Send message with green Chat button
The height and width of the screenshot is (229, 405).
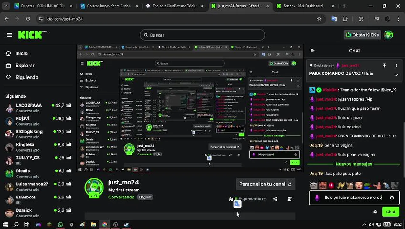[390, 212]
